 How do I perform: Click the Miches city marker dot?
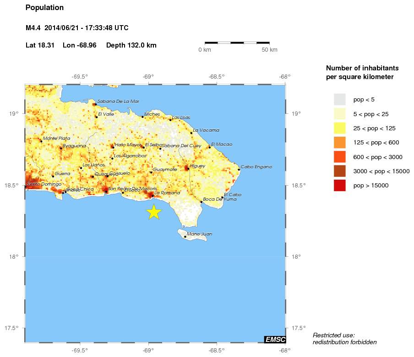(x=142, y=117)
